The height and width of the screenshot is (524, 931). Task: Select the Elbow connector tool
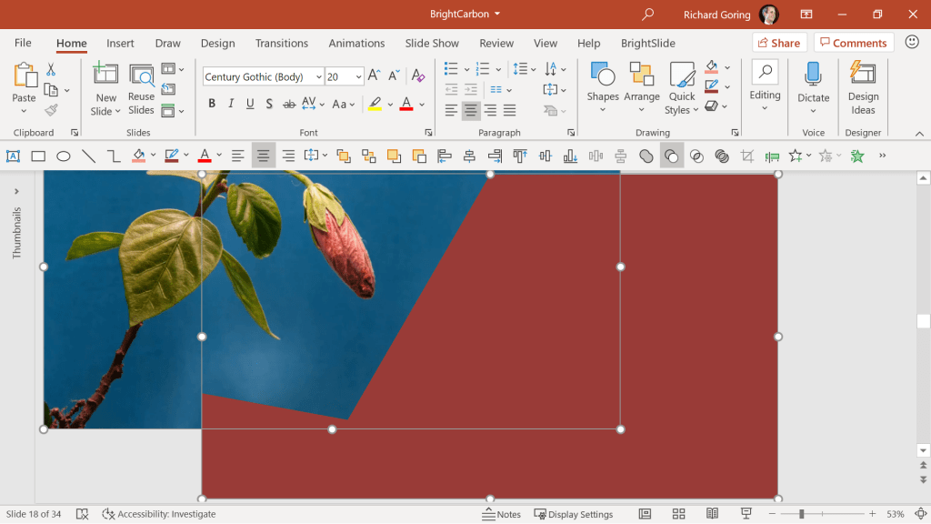click(x=115, y=156)
